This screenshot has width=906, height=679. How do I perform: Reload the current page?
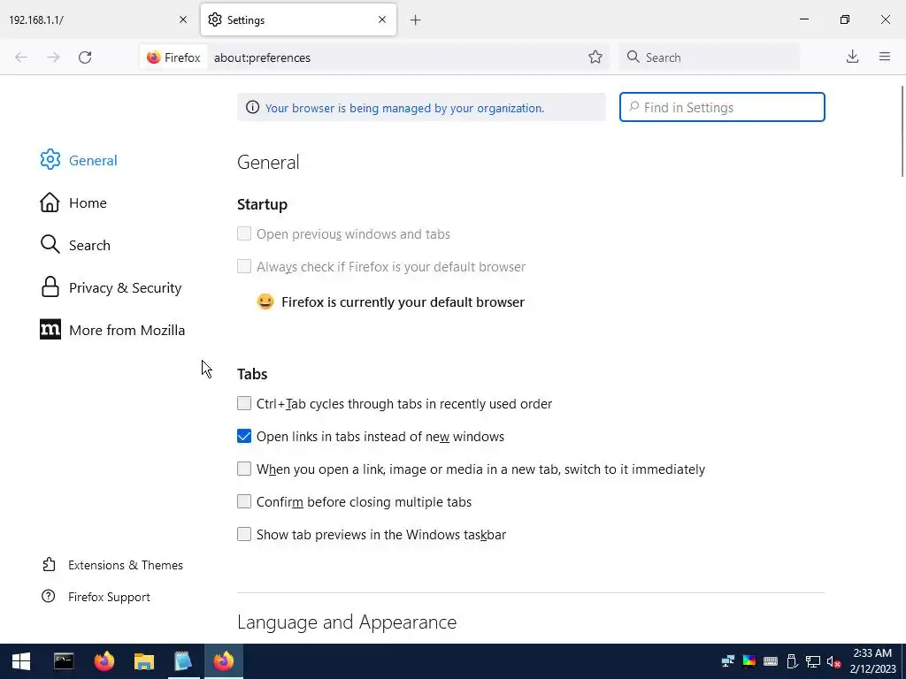pos(85,57)
